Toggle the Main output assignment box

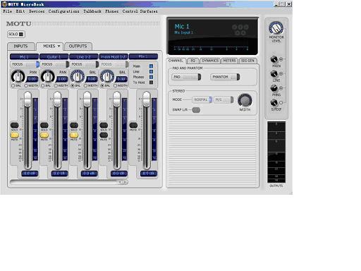click(151, 66)
